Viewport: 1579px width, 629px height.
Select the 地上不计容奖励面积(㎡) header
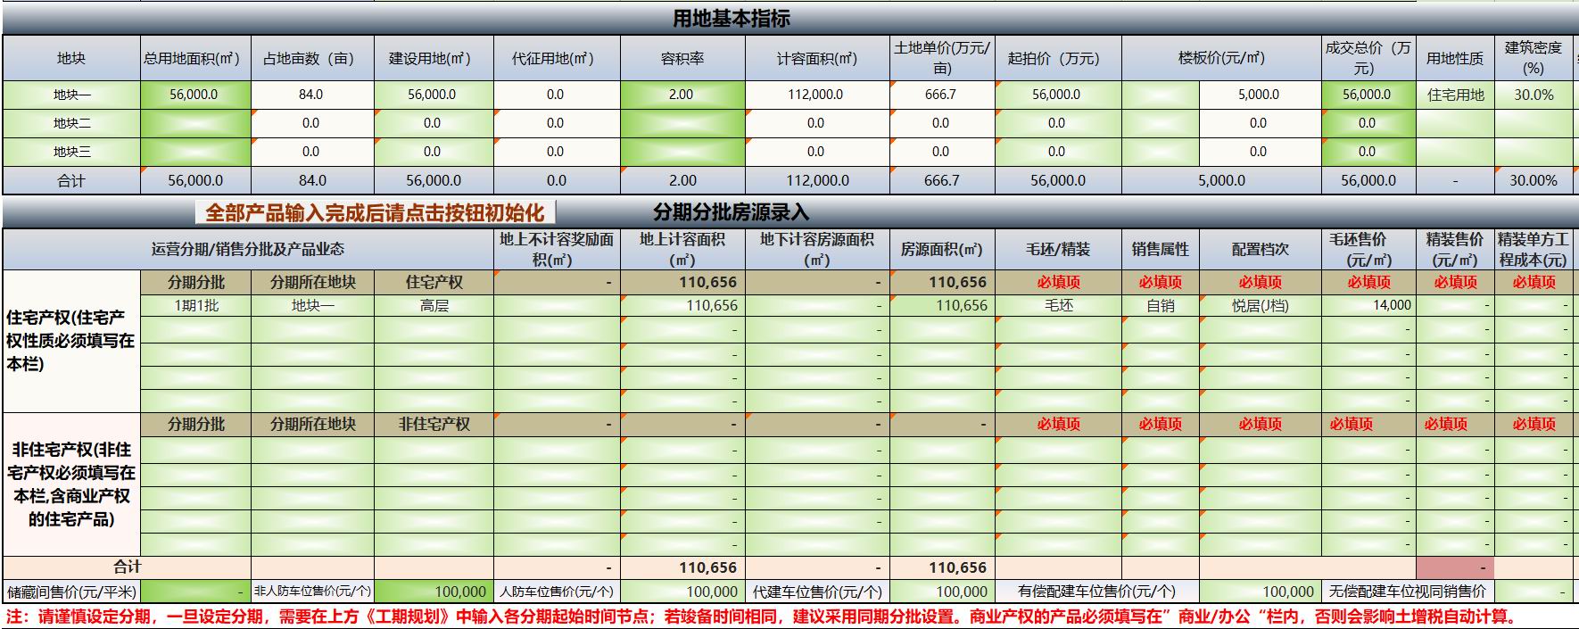click(x=557, y=250)
